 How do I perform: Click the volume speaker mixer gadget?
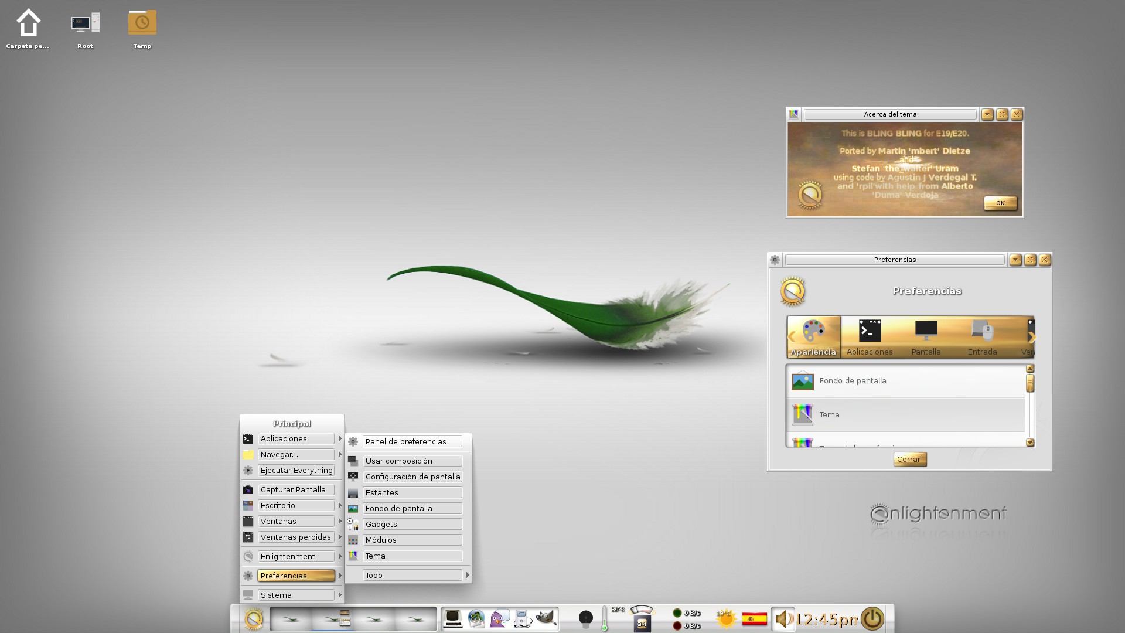783,619
